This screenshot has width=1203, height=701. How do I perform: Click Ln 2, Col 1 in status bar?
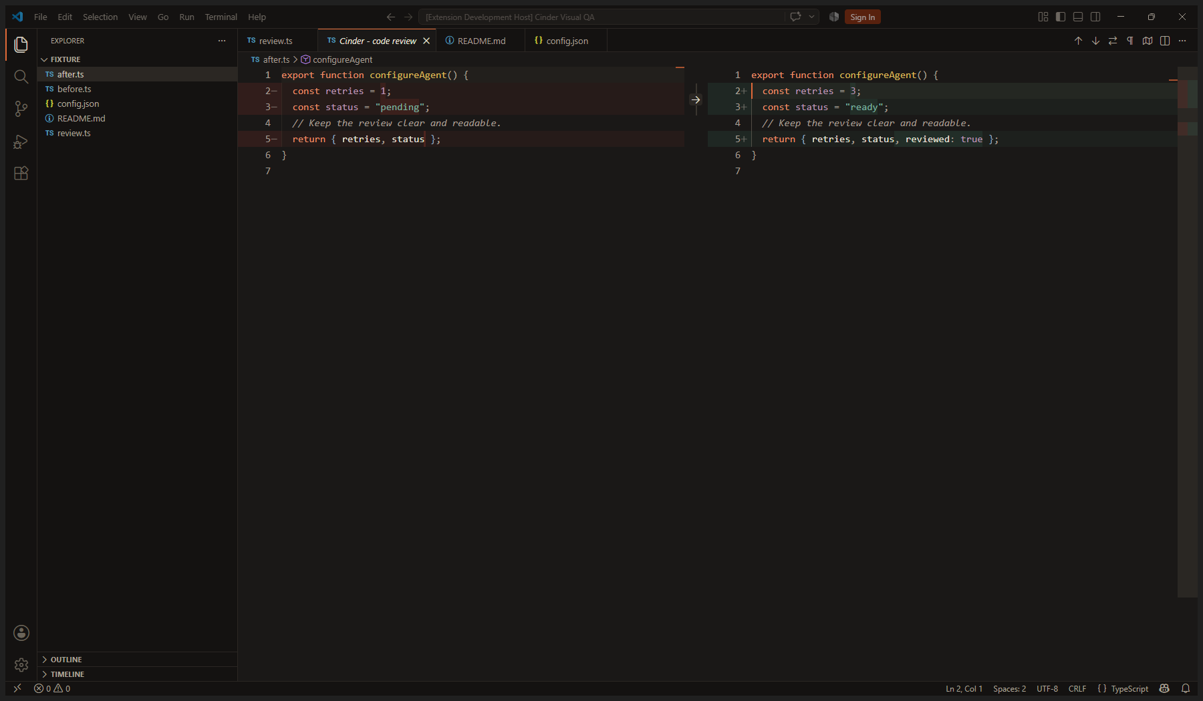[964, 688]
